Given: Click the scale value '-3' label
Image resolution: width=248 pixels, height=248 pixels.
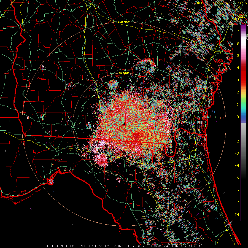Looking at the screenshot, I should [237, 153].
